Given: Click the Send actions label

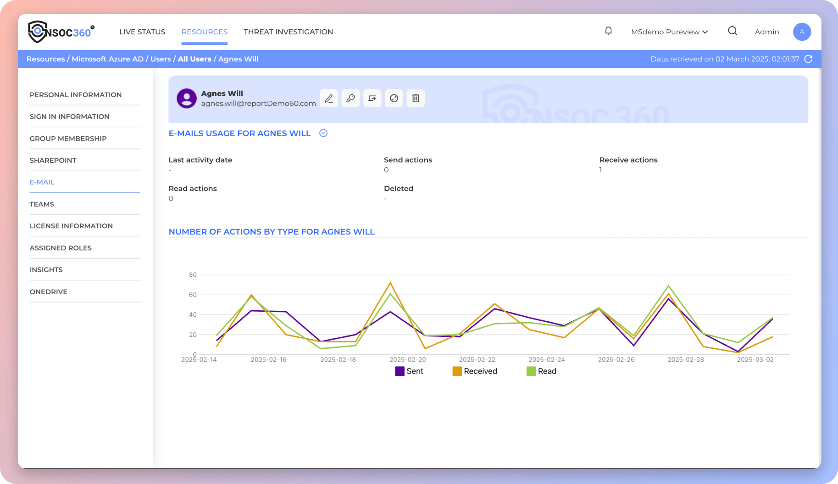Looking at the screenshot, I should [408, 160].
